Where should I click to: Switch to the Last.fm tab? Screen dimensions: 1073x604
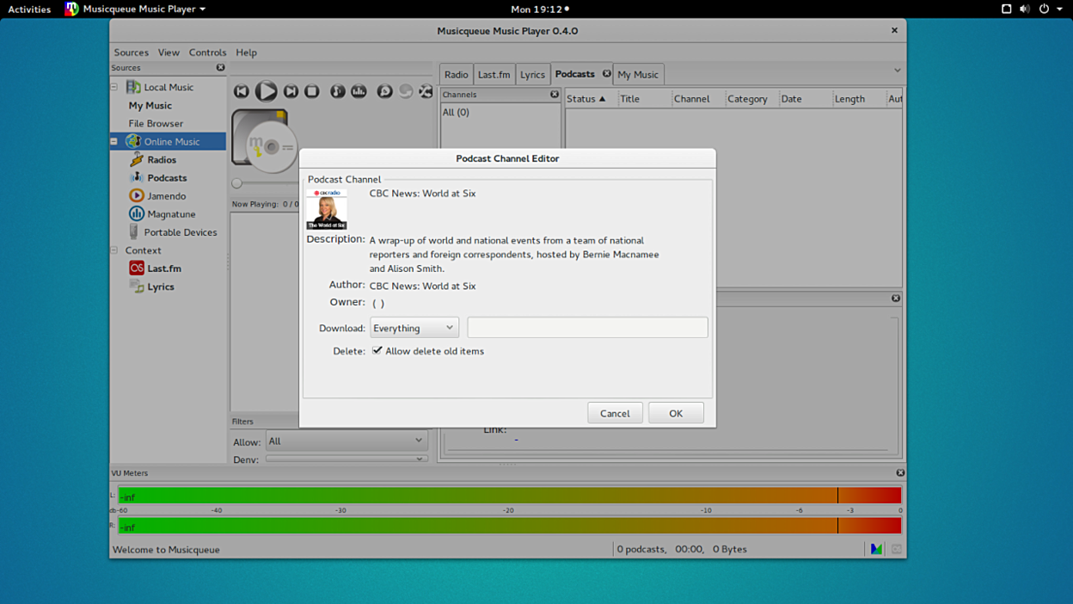click(494, 74)
